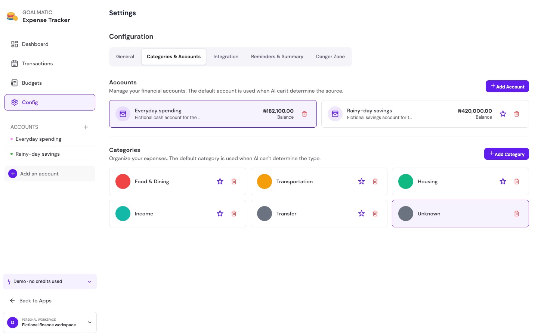Expand the Demo credits dropdown
The width and height of the screenshot is (538, 336).
pyautogui.click(x=50, y=281)
